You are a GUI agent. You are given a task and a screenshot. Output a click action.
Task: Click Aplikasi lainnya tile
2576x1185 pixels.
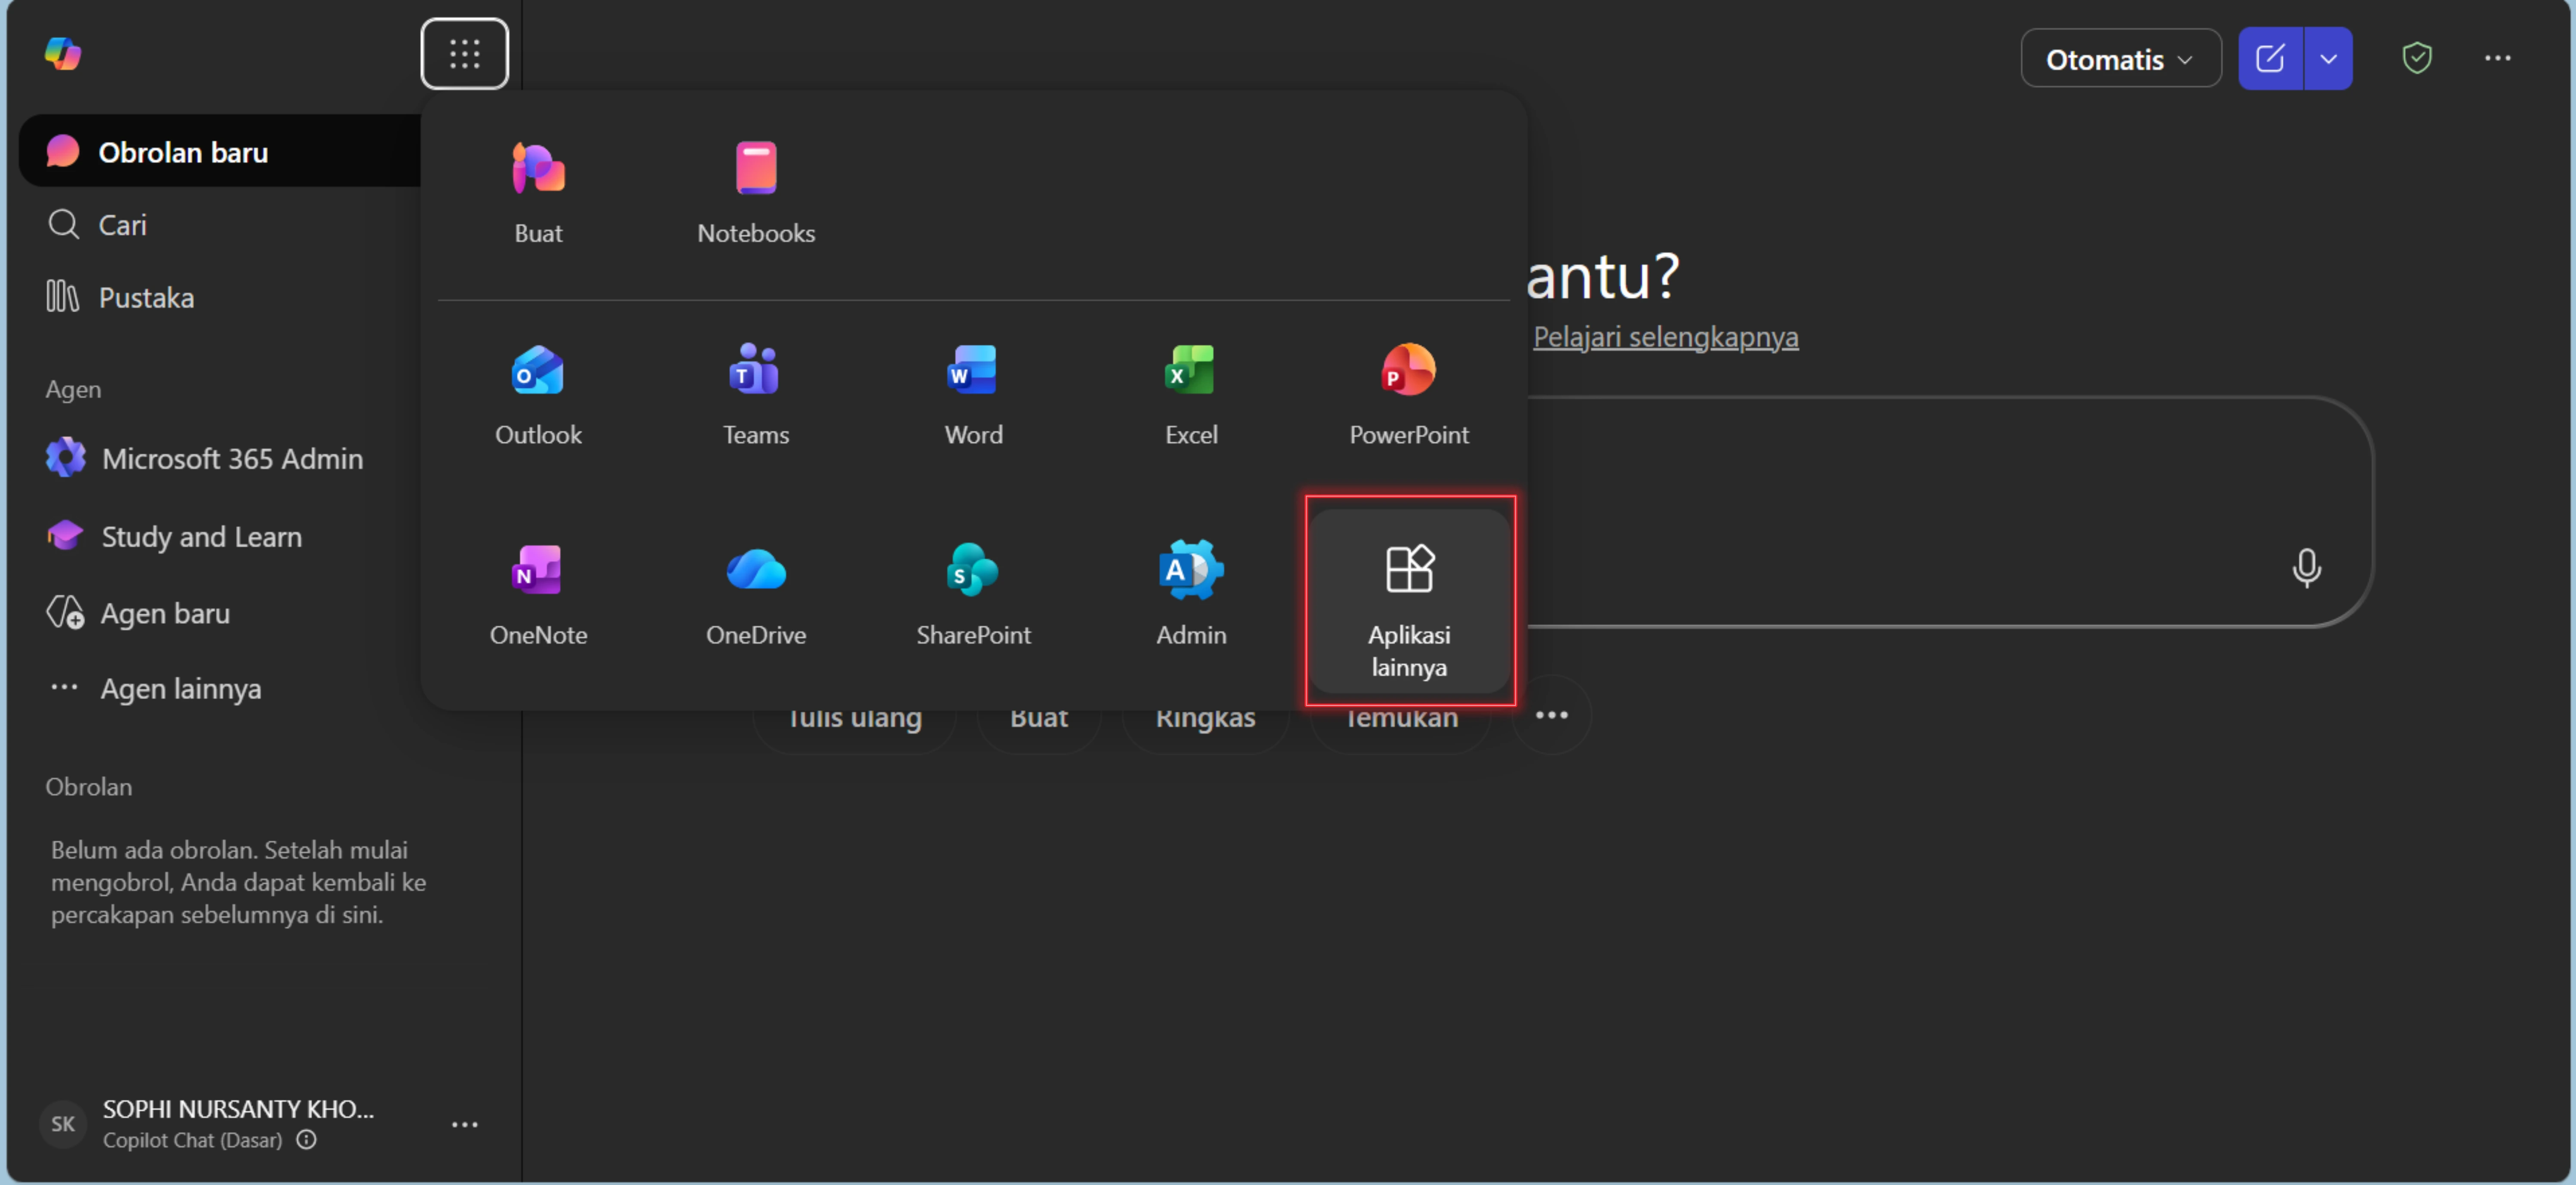(x=1409, y=601)
